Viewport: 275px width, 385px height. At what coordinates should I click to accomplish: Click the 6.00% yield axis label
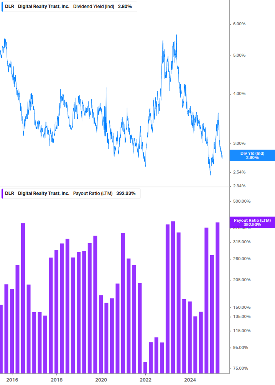[x=239, y=24]
